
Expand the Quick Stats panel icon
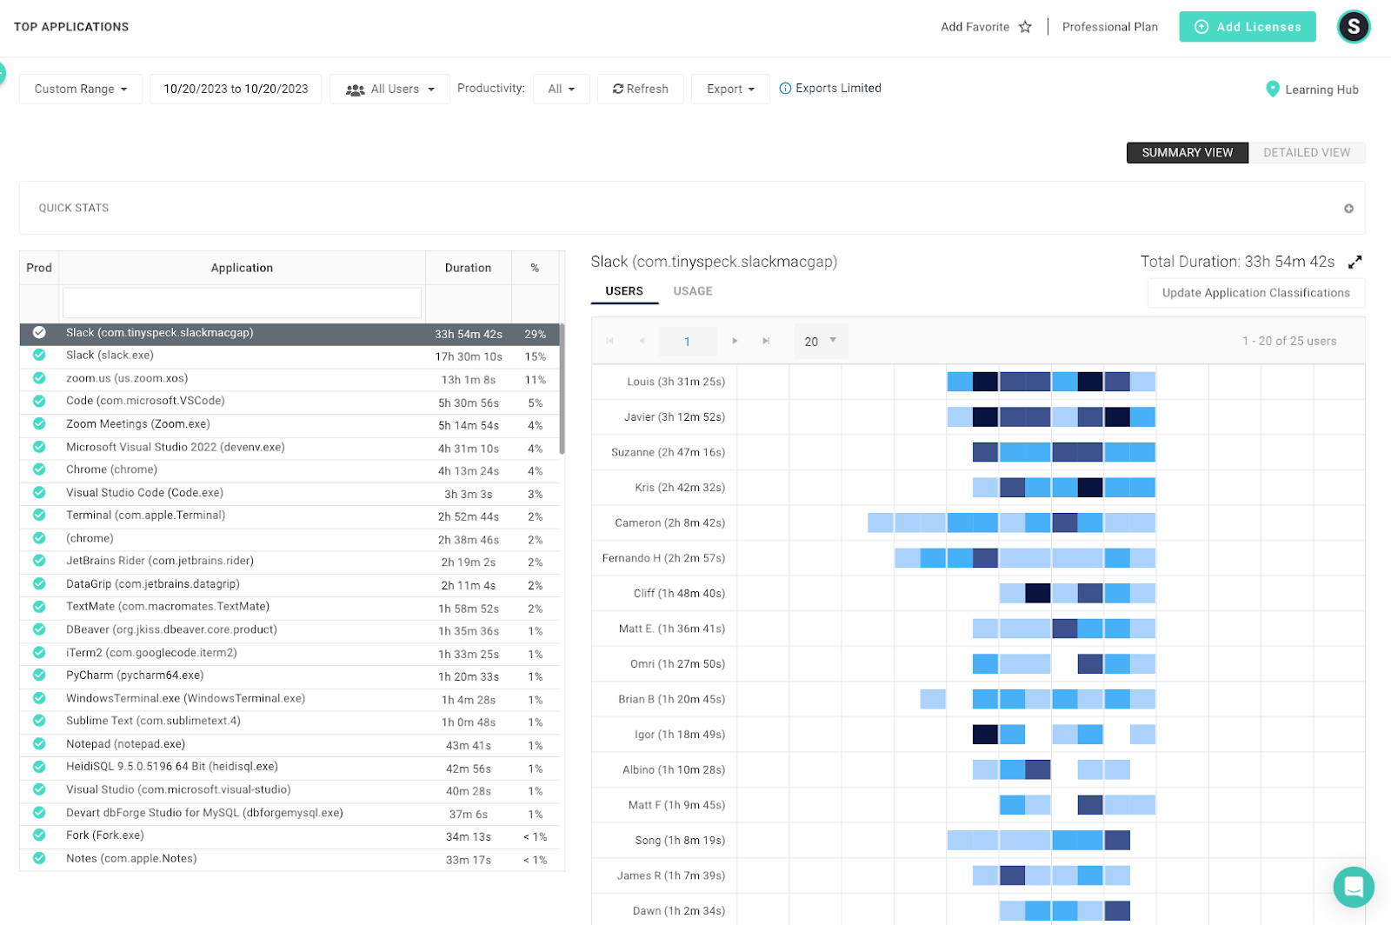(1348, 209)
